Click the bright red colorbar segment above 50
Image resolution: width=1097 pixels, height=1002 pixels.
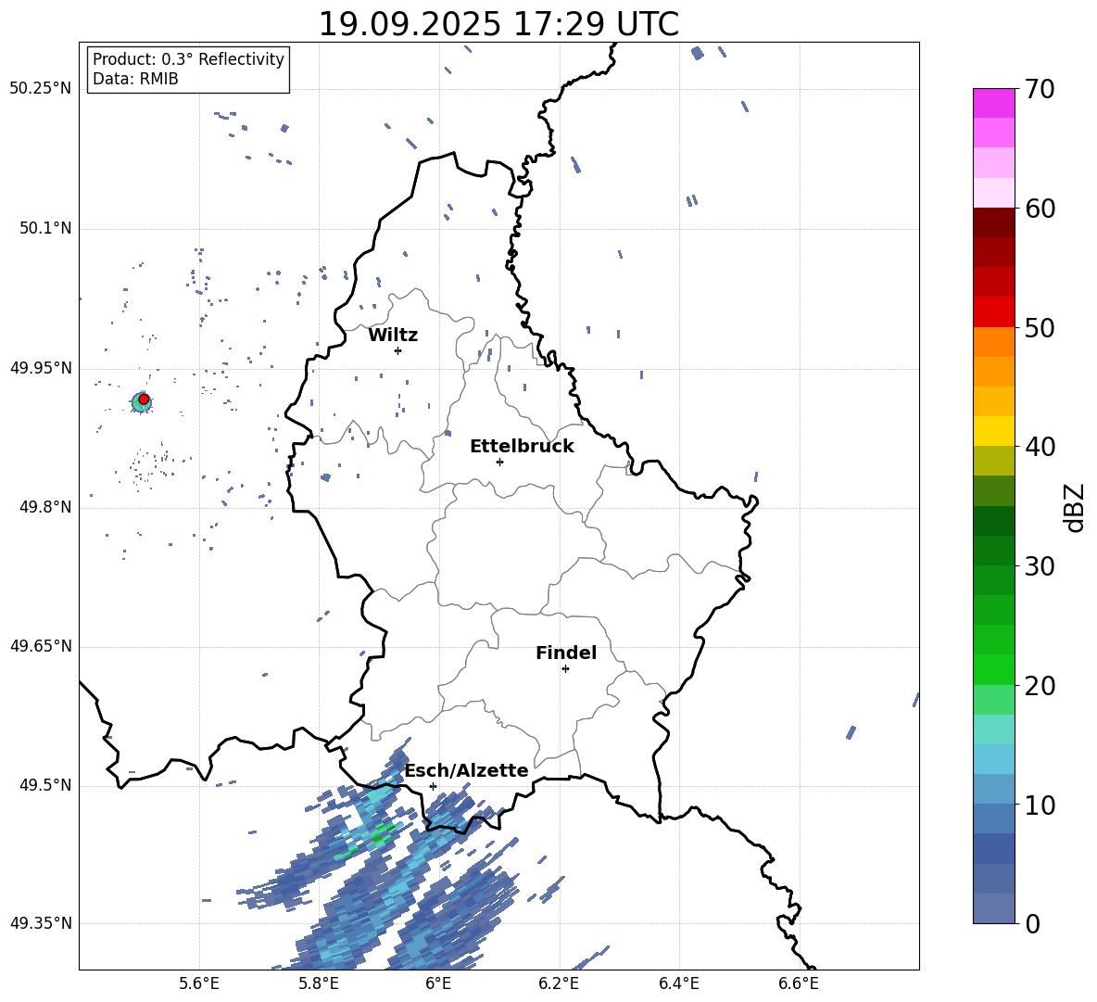pos(993,312)
